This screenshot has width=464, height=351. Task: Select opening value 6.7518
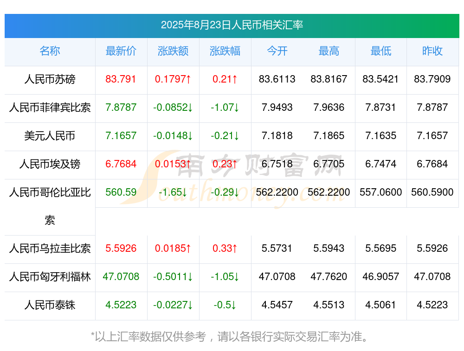[x=277, y=164]
